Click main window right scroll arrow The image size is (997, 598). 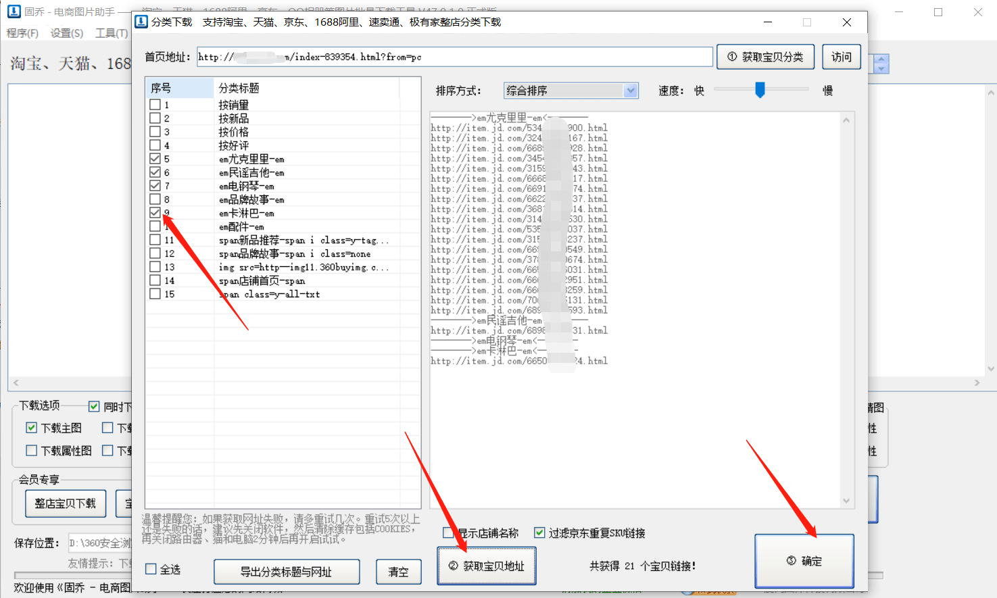pos(977,382)
